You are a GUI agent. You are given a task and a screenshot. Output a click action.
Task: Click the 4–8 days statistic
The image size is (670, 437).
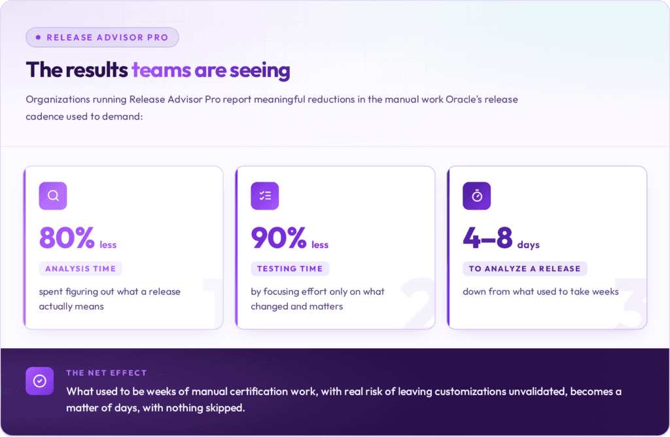click(501, 238)
